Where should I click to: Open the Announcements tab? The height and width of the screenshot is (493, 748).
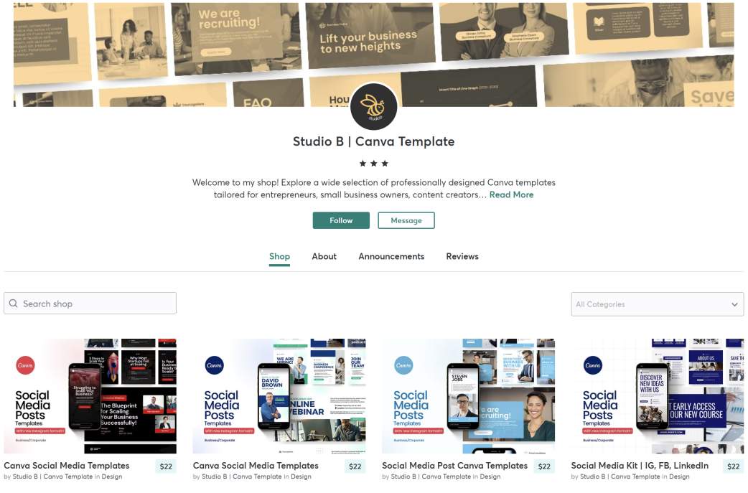(x=391, y=256)
